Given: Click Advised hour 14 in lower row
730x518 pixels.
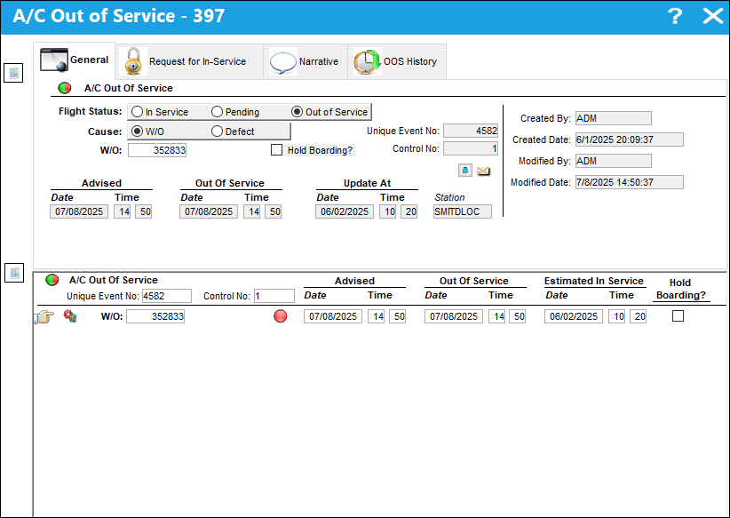Looking at the screenshot, I should [377, 316].
